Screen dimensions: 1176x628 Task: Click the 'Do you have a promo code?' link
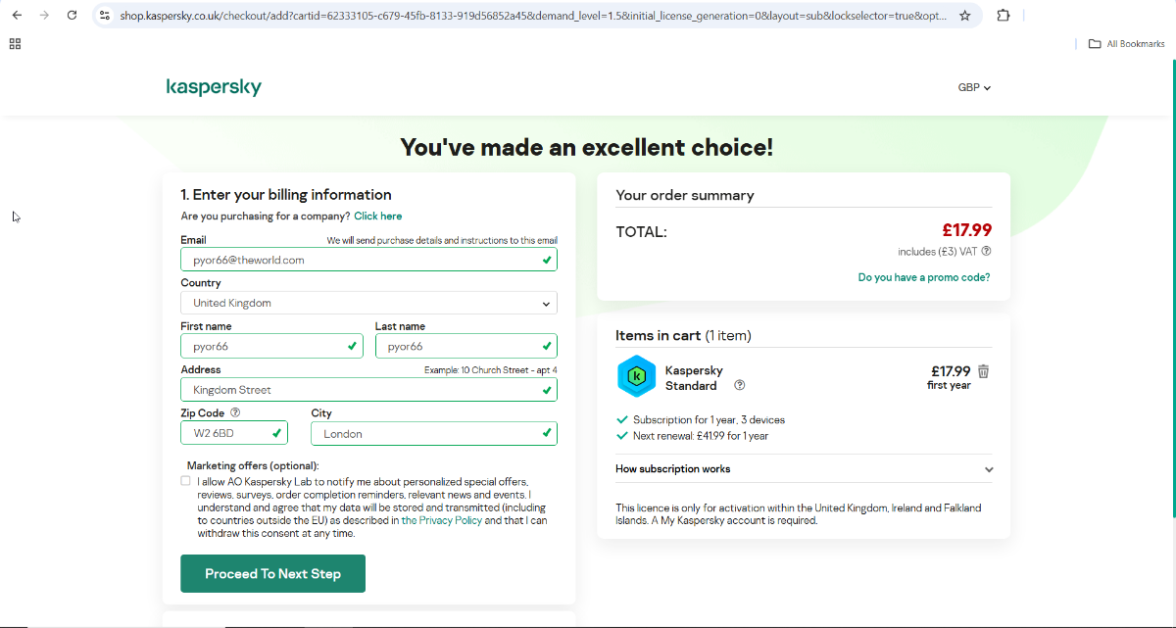pyautogui.click(x=923, y=277)
